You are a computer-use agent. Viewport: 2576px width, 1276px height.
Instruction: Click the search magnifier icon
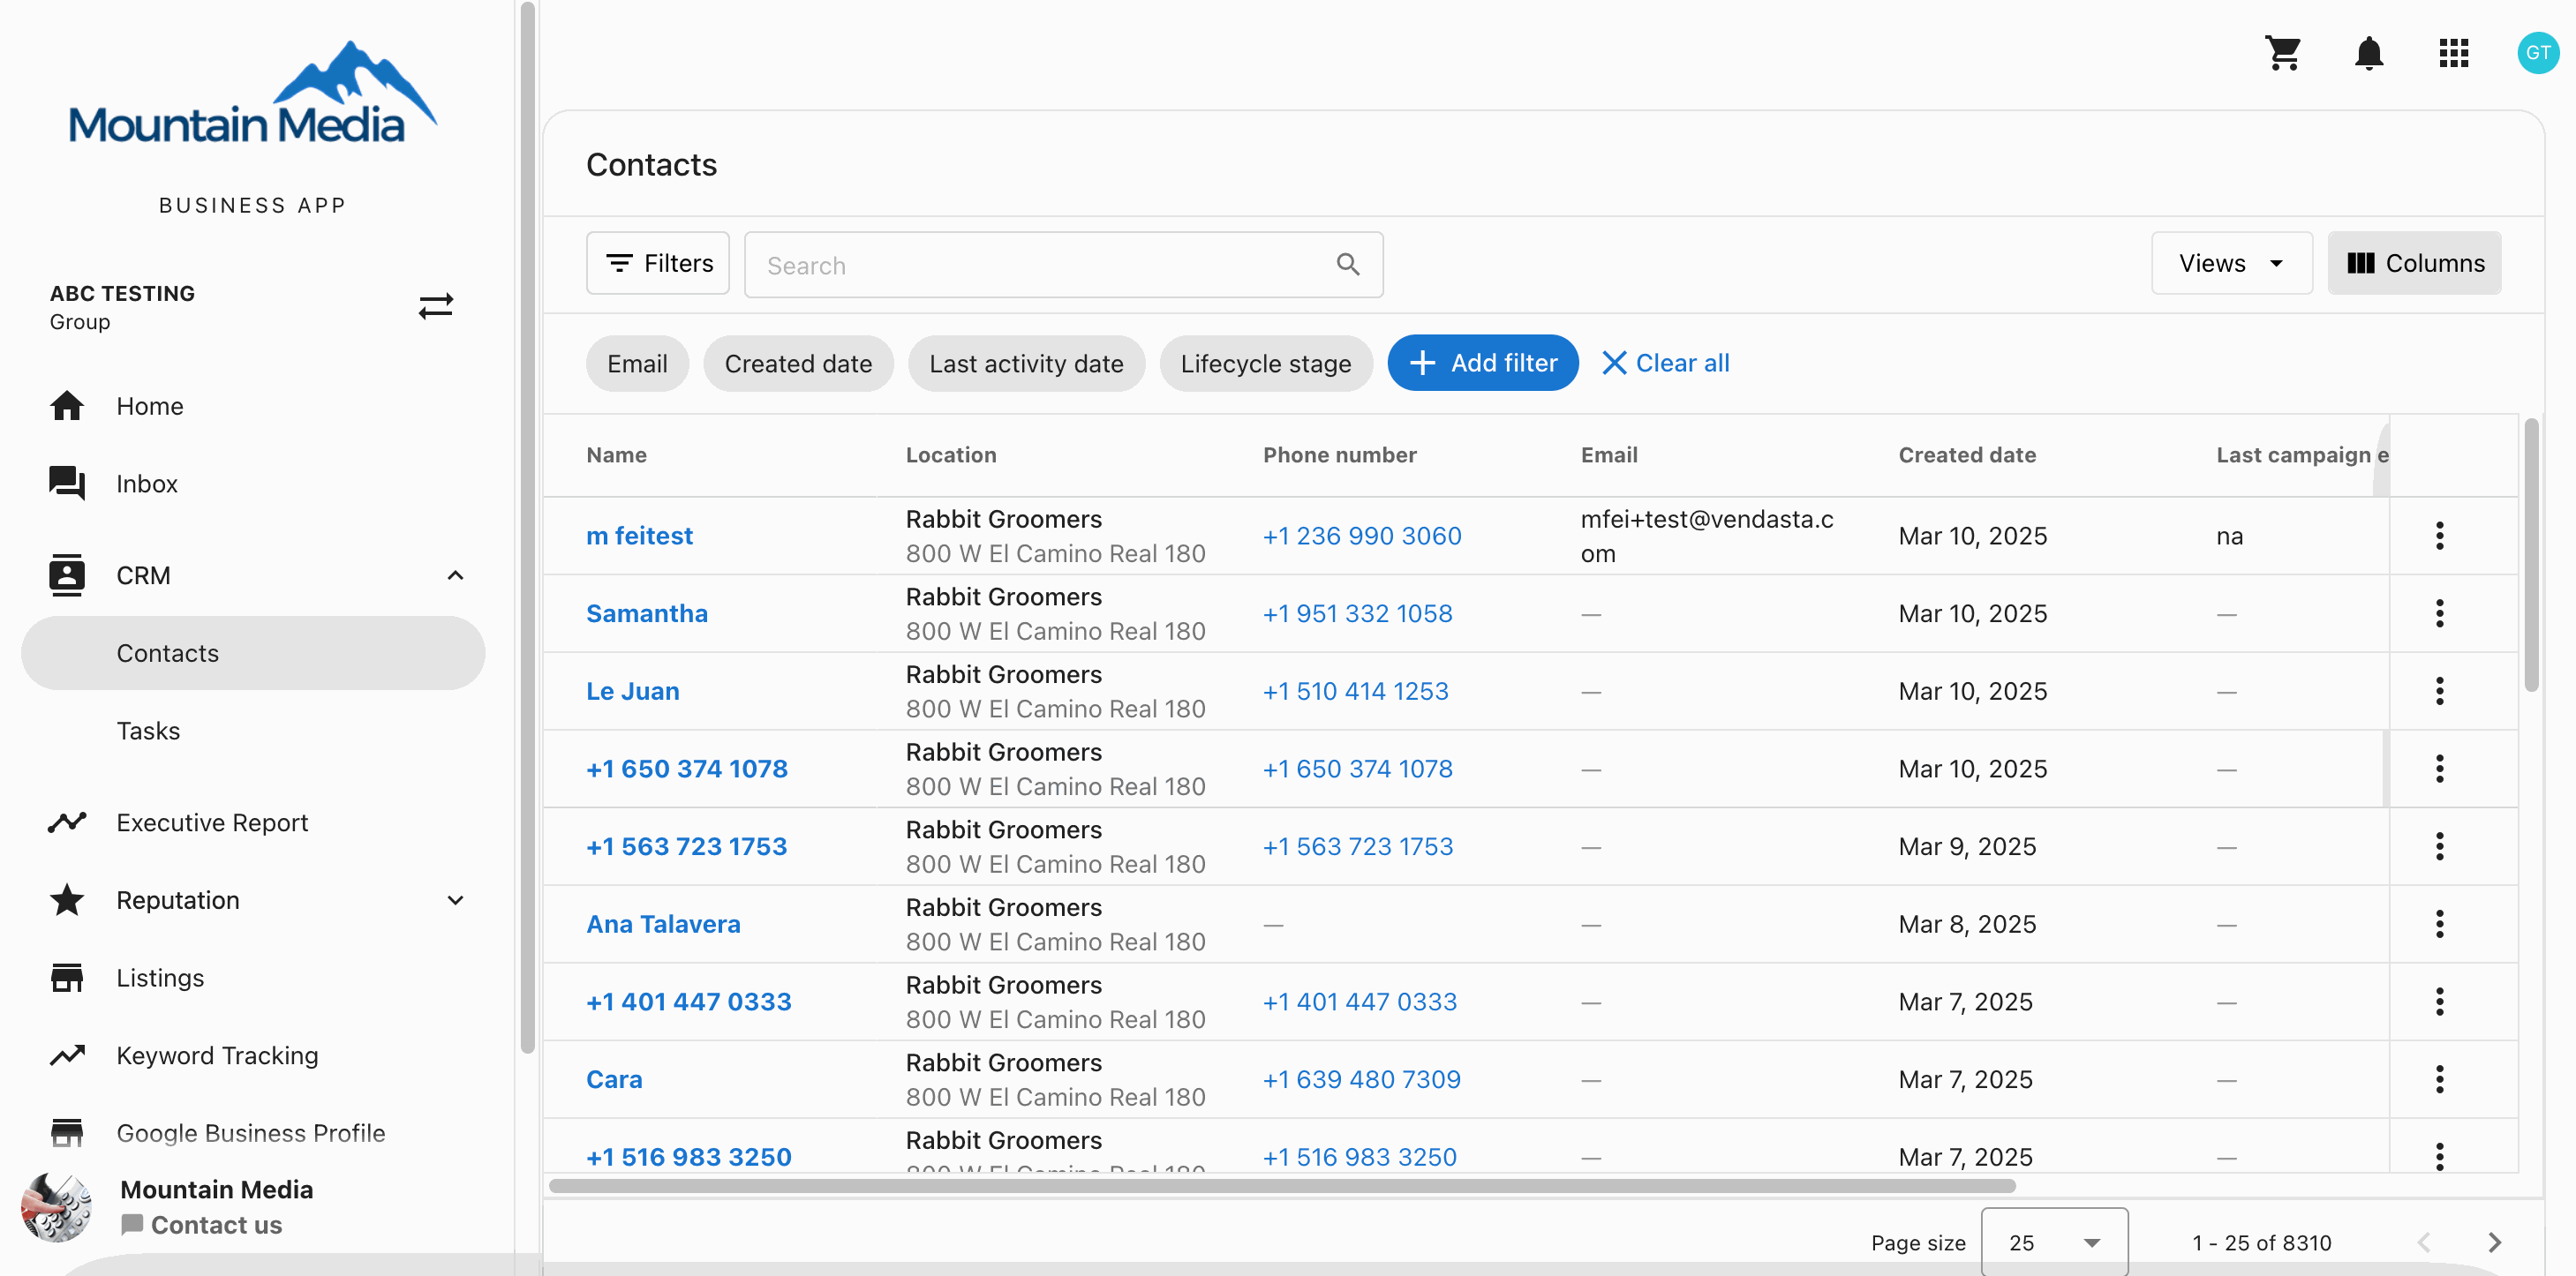click(x=1348, y=264)
